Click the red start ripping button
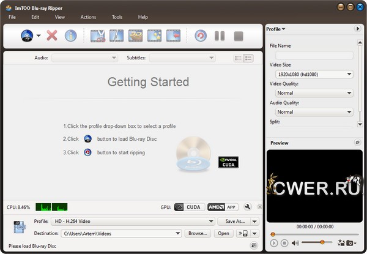Viewport: 367px width, 254px height. coord(201,35)
